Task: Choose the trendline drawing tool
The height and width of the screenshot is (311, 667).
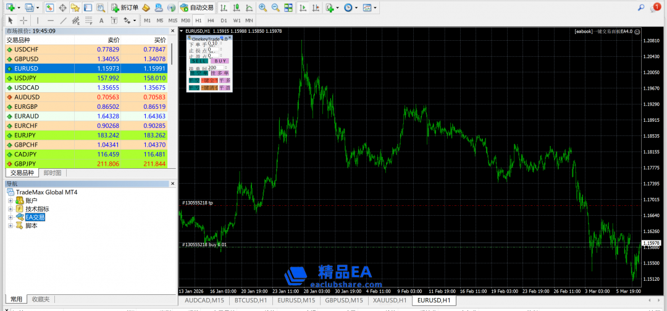Action: [64, 20]
